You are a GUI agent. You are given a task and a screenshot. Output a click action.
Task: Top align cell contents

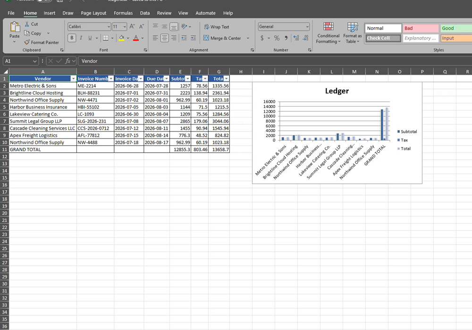pyautogui.click(x=155, y=26)
